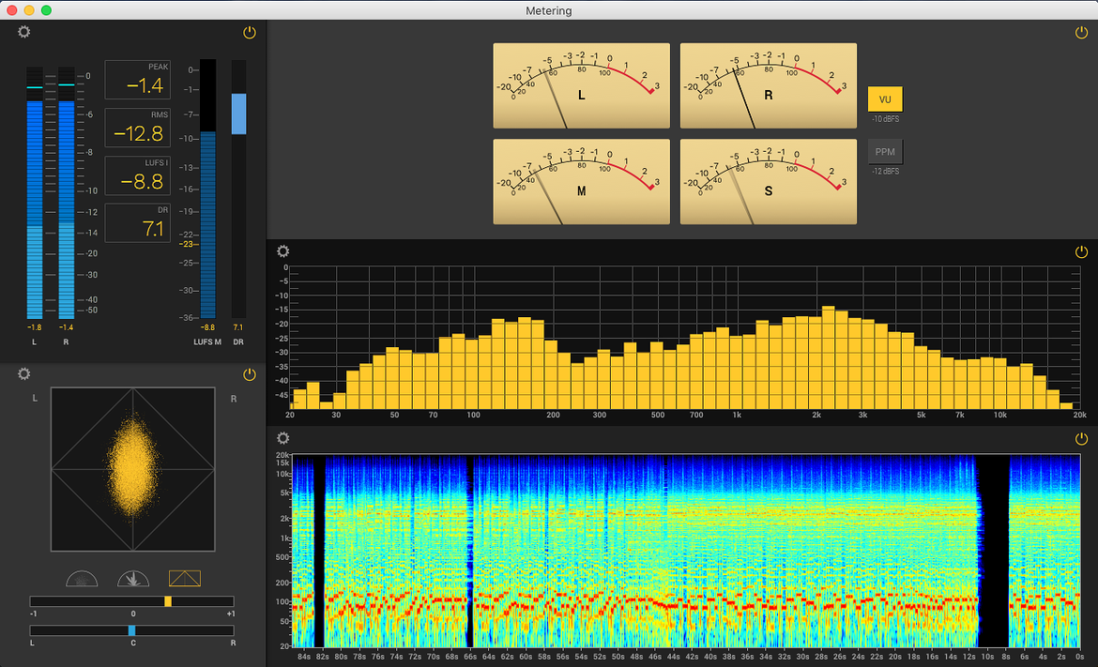Click the LUFS I readout box
The image size is (1098, 667).
point(138,175)
